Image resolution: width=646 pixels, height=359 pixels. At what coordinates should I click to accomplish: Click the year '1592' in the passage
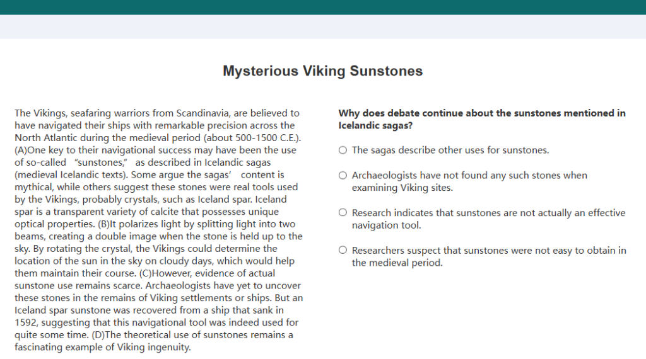click(x=26, y=323)
